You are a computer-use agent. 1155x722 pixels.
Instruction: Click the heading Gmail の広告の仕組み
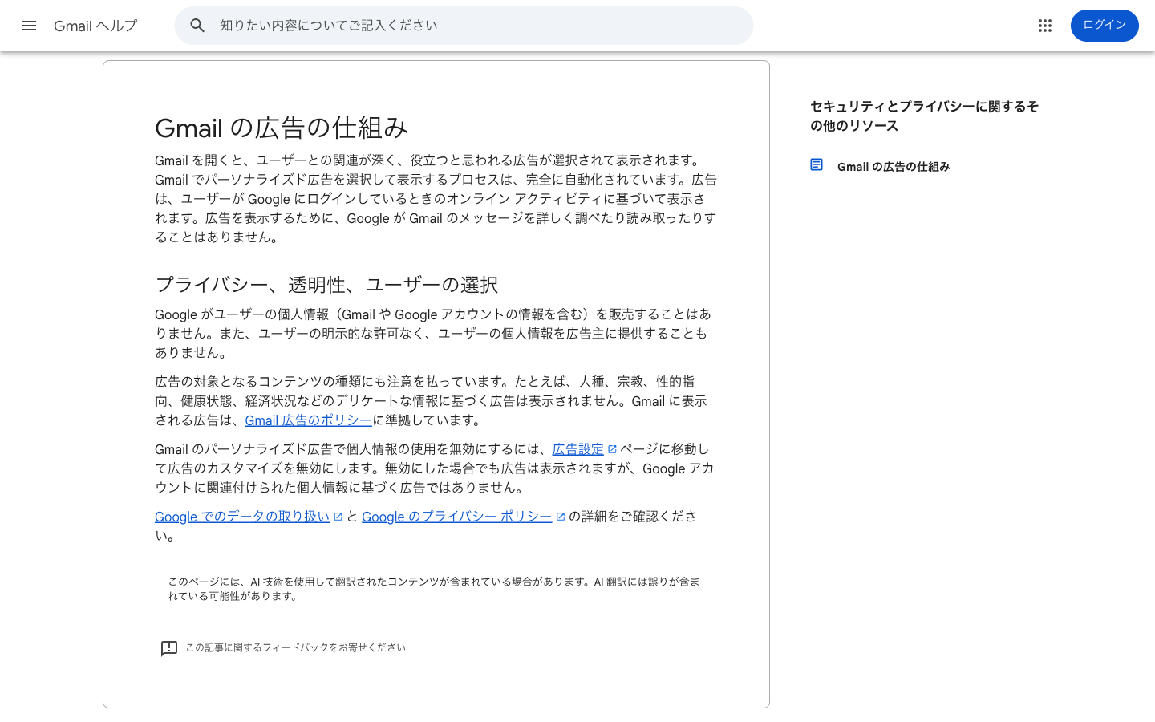click(282, 128)
